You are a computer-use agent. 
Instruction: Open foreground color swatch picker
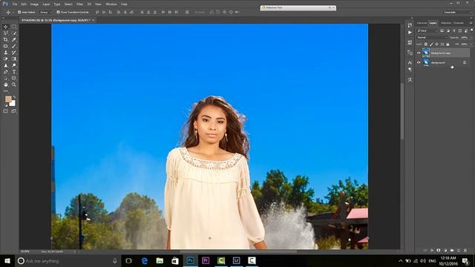(x=8, y=99)
